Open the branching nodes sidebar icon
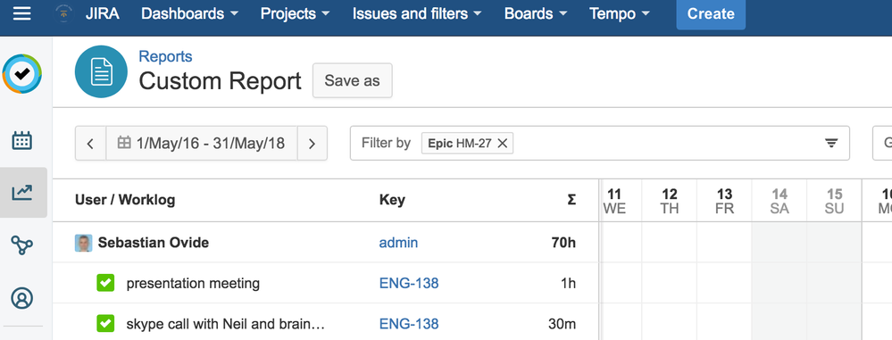The height and width of the screenshot is (340, 892). (22, 245)
